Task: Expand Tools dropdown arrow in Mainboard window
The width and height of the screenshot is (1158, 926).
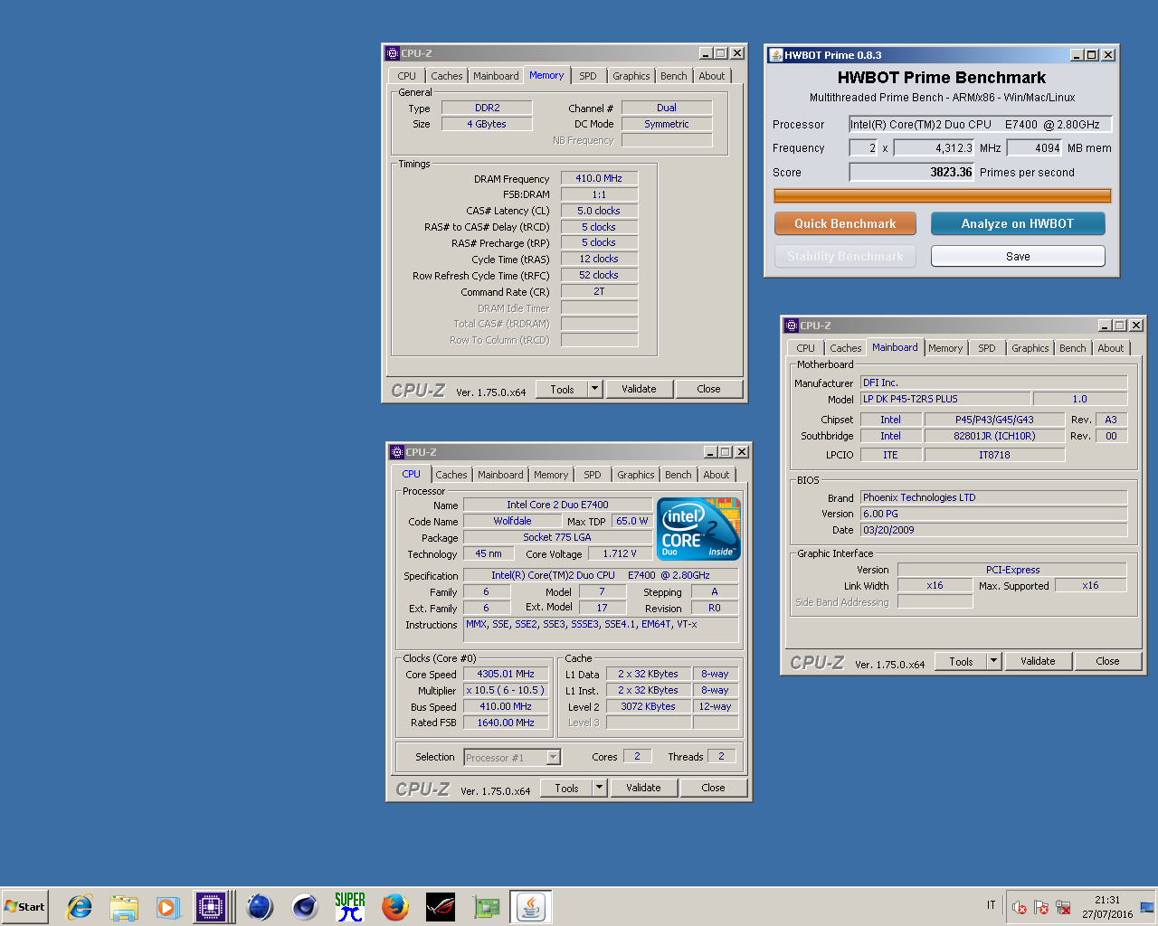Action: coord(993,661)
